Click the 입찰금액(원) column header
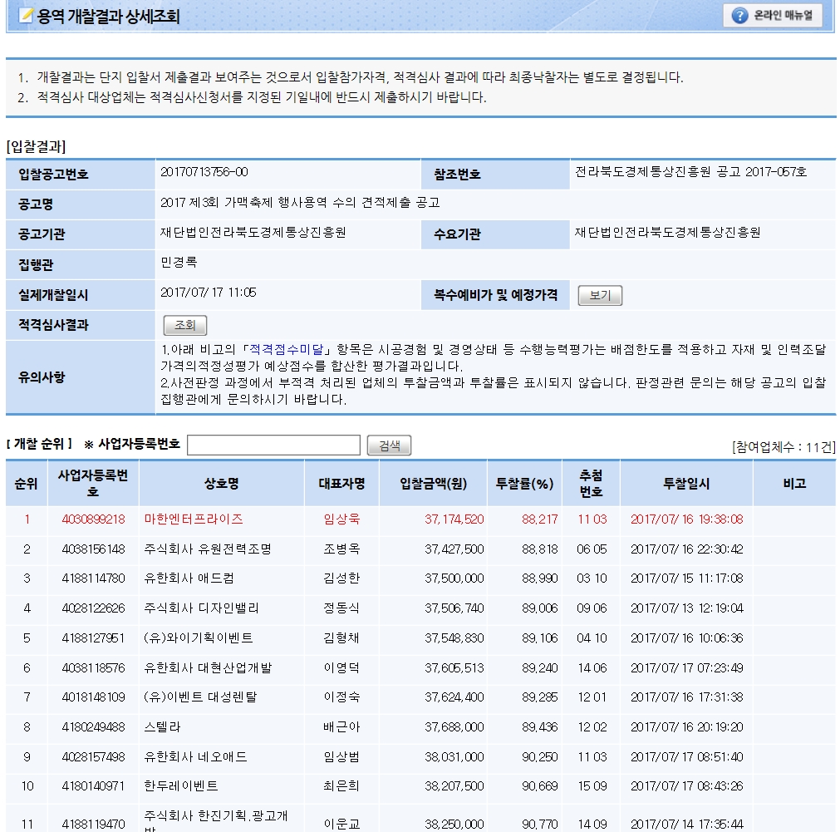Viewport: 840px width, 832px height. point(432,484)
